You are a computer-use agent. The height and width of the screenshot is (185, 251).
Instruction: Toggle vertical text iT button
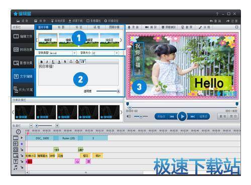(83, 62)
